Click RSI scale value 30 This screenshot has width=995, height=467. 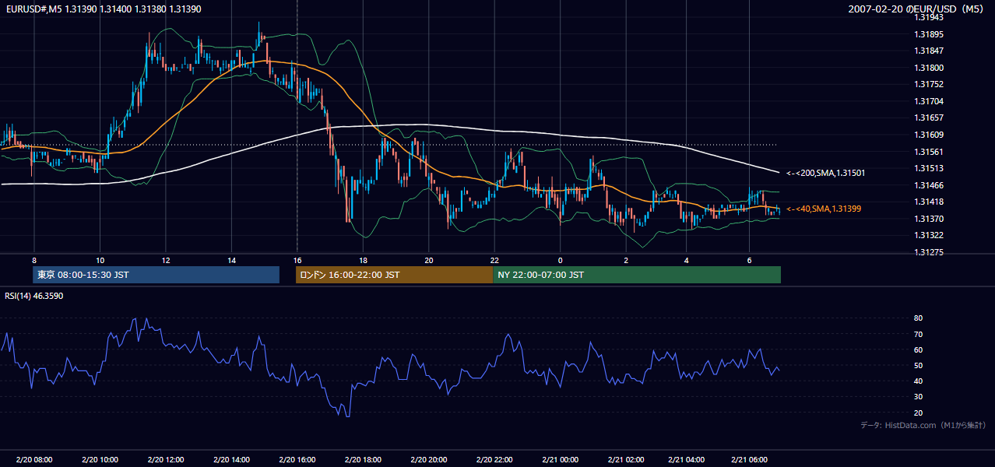[x=919, y=397]
